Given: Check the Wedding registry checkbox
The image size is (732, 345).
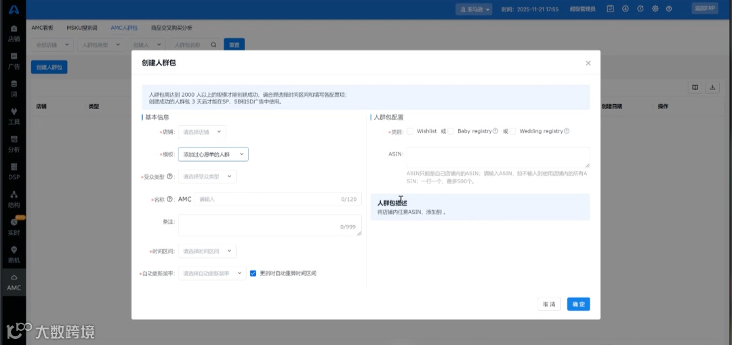Looking at the screenshot, I should 512,131.
